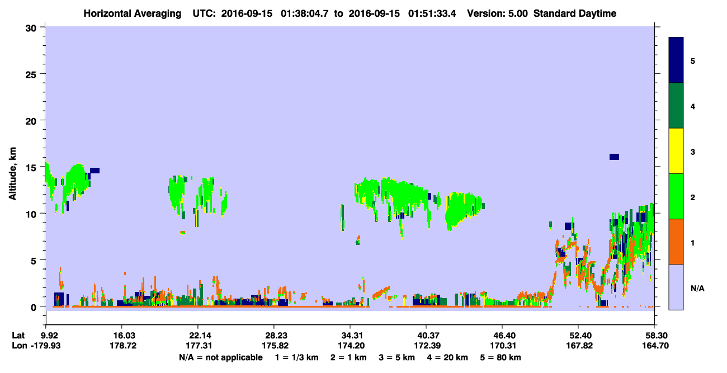Click longitude value 178.72
This screenshot has width=727, height=373.
coord(122,346)
